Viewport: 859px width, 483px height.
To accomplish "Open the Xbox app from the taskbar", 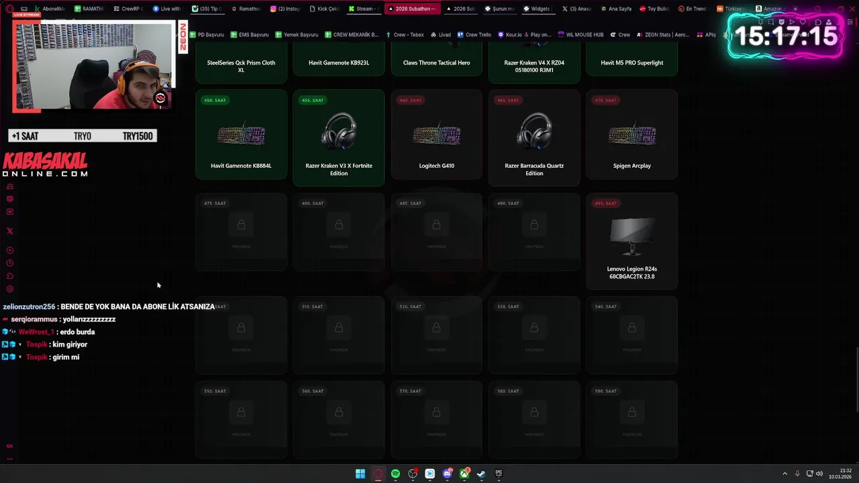I will 464,474.
